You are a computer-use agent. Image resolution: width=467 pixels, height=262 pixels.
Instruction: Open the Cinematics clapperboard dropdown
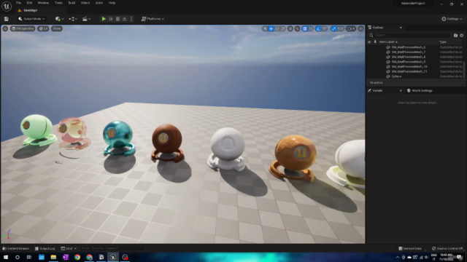pos(86,19)
